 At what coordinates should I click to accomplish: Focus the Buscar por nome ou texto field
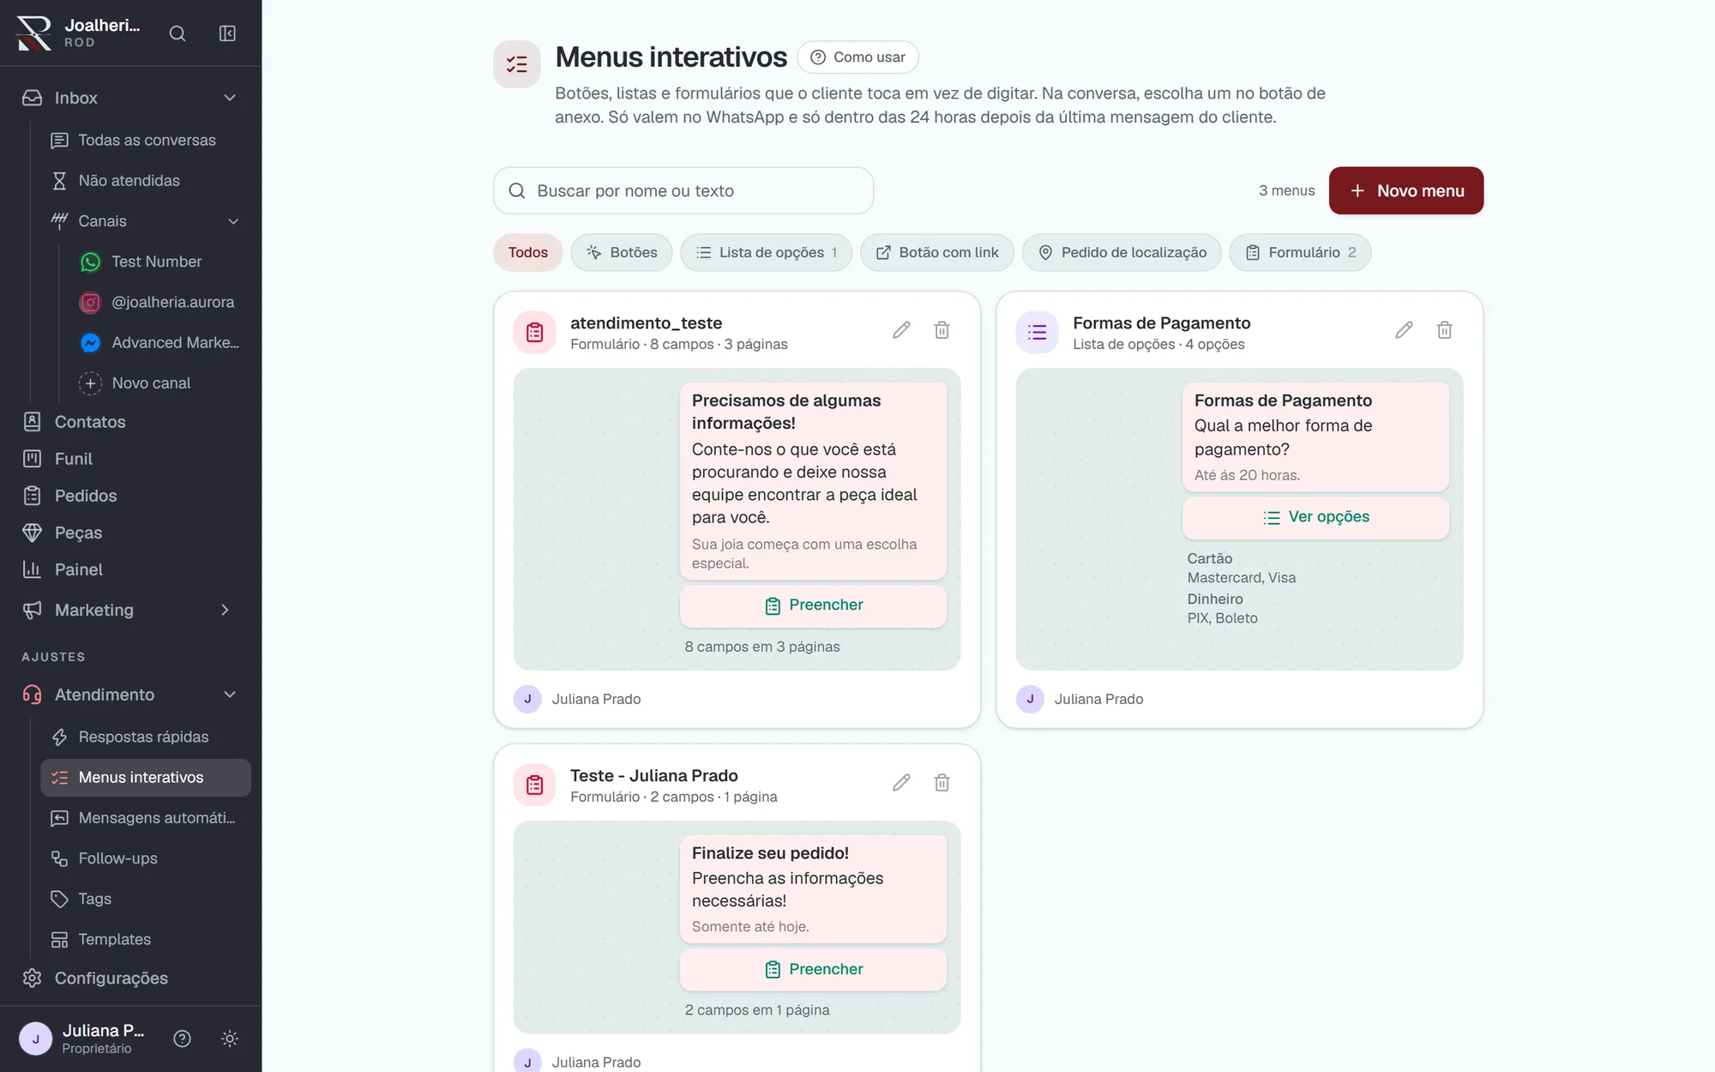tap(683, 190)
